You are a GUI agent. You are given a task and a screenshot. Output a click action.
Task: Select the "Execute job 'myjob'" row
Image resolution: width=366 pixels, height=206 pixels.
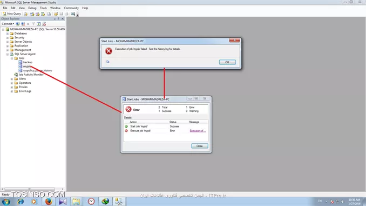(166, 131)
